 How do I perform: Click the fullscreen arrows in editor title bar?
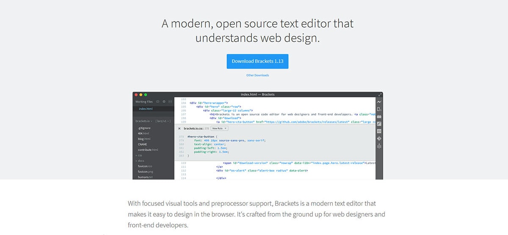point(380,94)
